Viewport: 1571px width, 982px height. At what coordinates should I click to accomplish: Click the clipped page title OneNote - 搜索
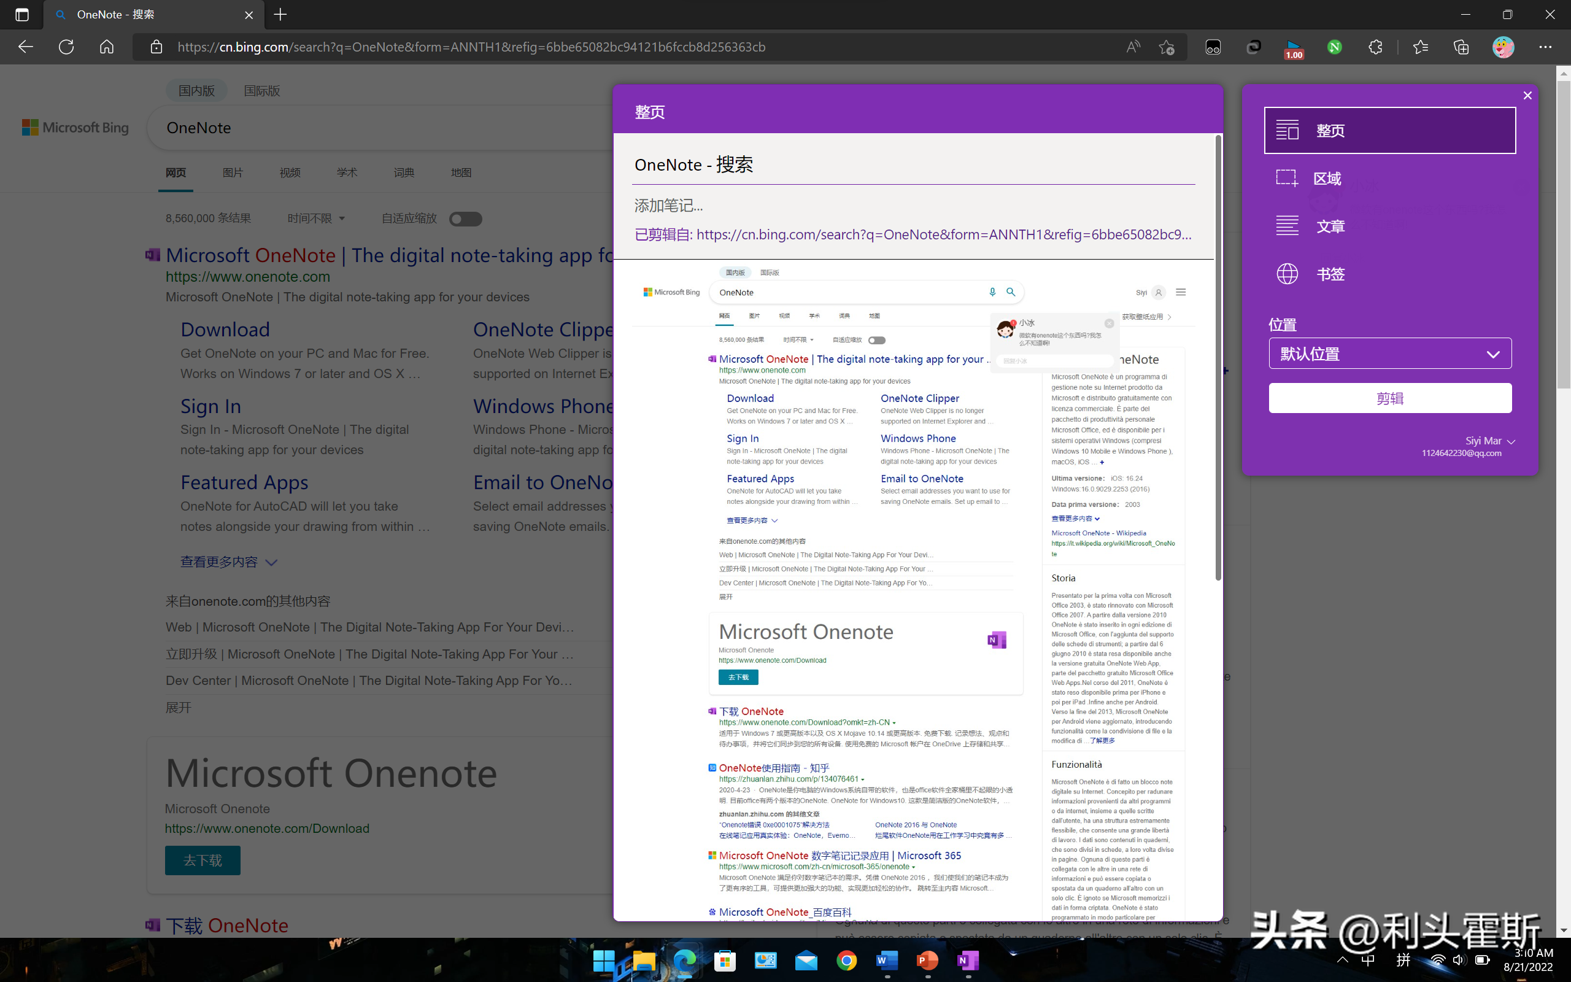[x=694, y=164]
